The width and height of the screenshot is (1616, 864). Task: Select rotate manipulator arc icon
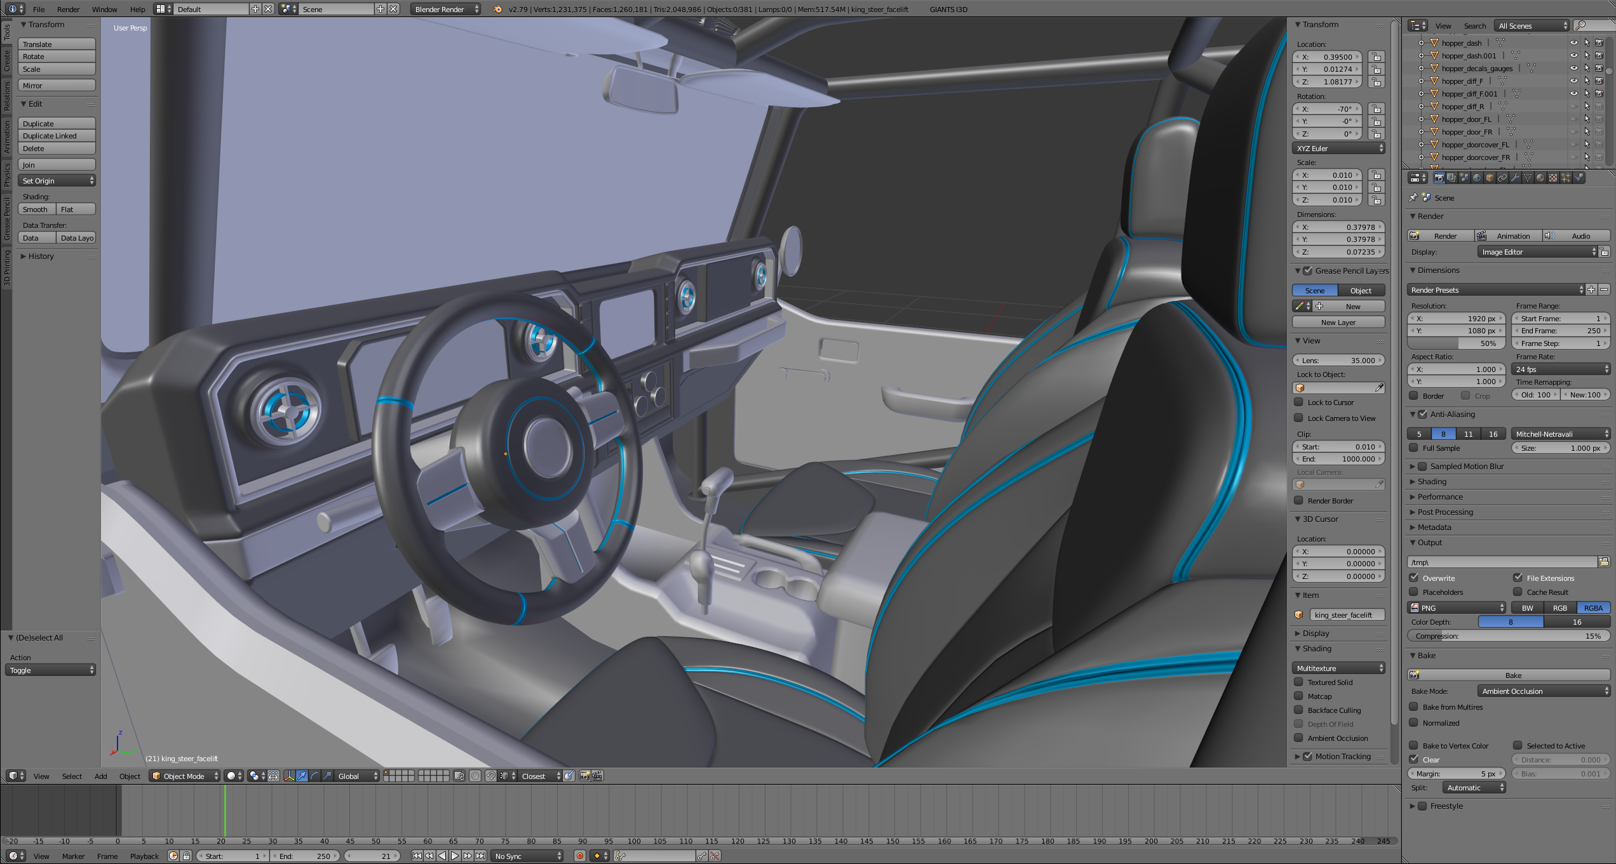pos(314,776)
